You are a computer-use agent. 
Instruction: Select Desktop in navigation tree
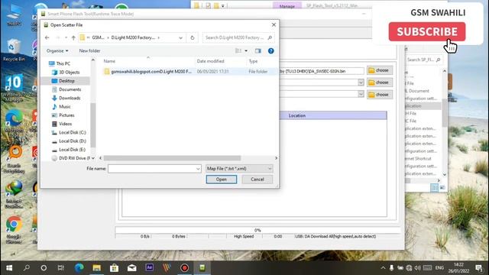pyautogui.click(x=66, y=81)
